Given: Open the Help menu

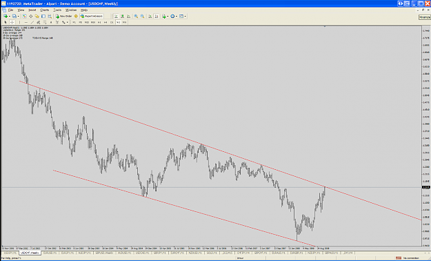Looking at the screenshot, I should coord(84,10).
